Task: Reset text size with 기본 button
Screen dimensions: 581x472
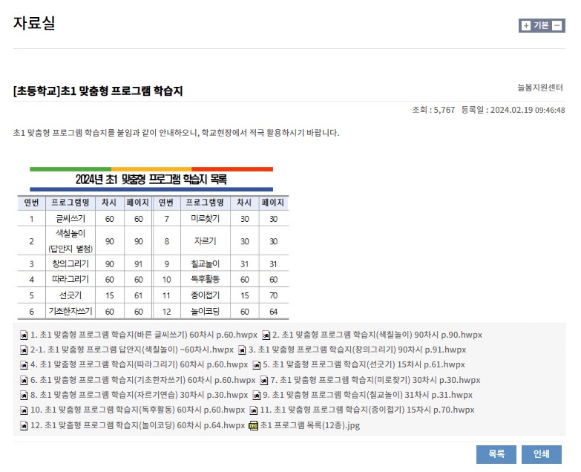Action: click(x=542, y=25)
